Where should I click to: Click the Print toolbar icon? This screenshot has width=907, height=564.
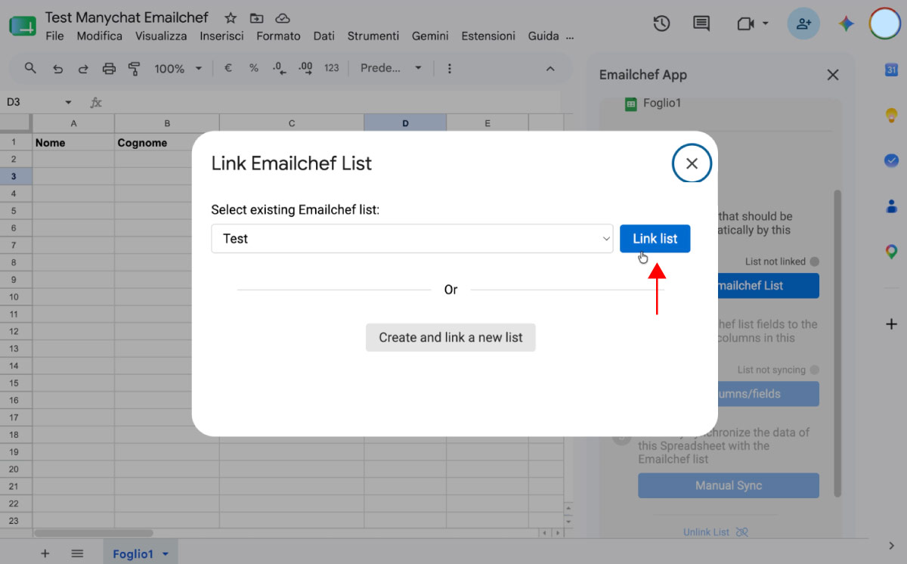pyautogui.click(x=109, y=68)
